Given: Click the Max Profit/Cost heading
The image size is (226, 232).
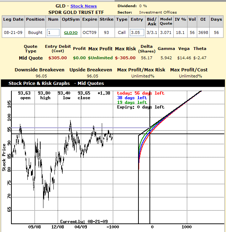Looking at the screenshot, I should click(189, 70).
